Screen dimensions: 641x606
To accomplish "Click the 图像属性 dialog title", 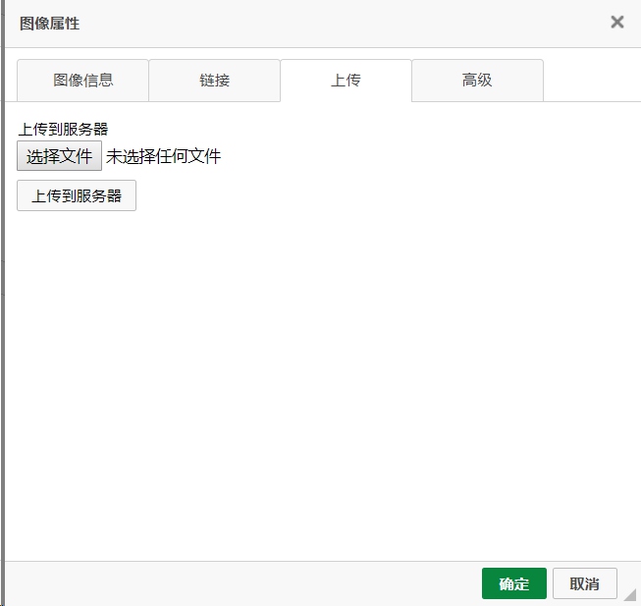I will tap(49, 24).
